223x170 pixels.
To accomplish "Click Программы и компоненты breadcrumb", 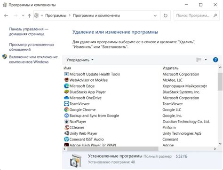I will pyautogui.click(x=96, y=15).
